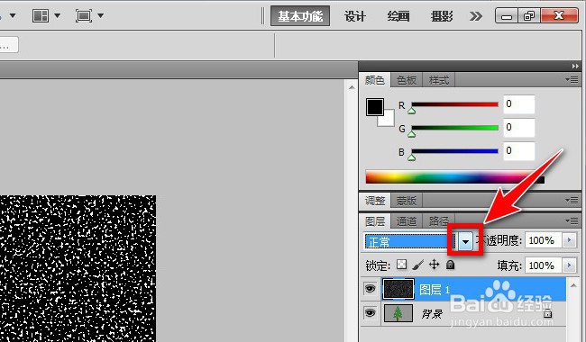Image resolution: width=586 pixels, height=342 pixels.
Task: Switch to 绘画 workspace
Action: 398,16
